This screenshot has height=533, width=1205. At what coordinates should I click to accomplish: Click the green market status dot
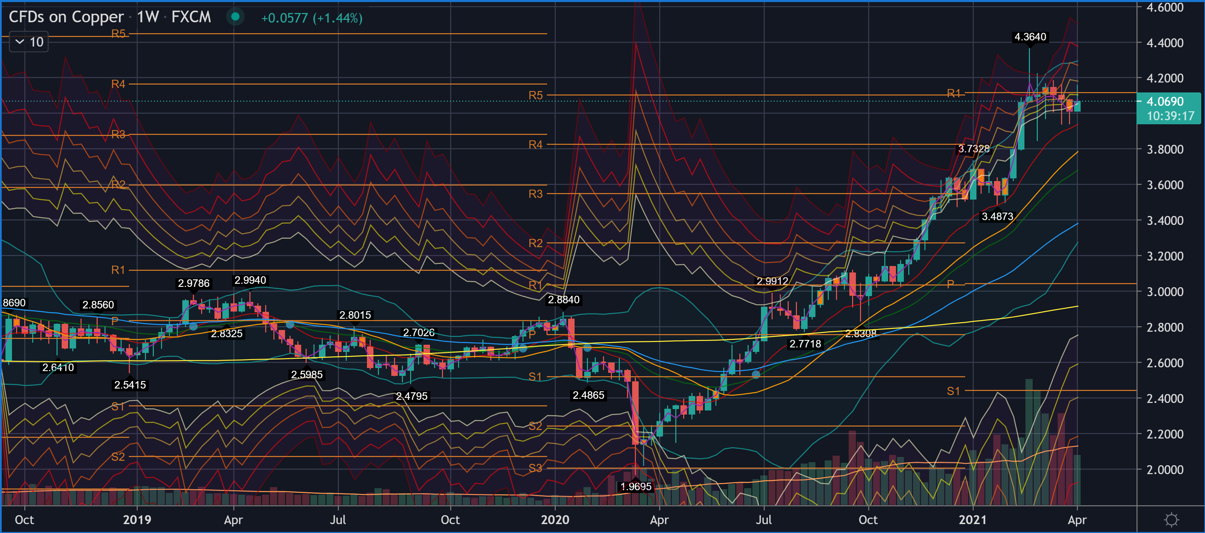tap(235, 17)
